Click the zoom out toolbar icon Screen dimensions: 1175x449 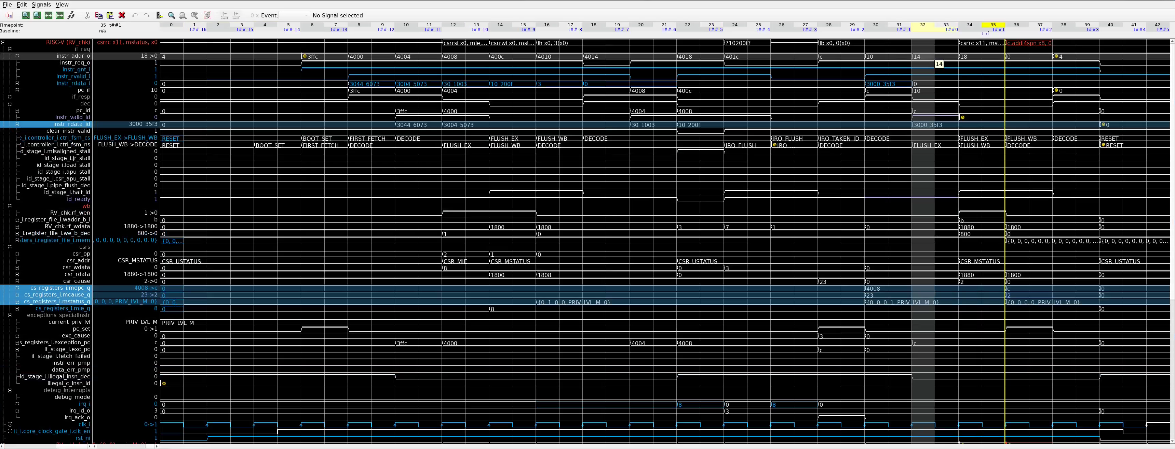point(37,15)
